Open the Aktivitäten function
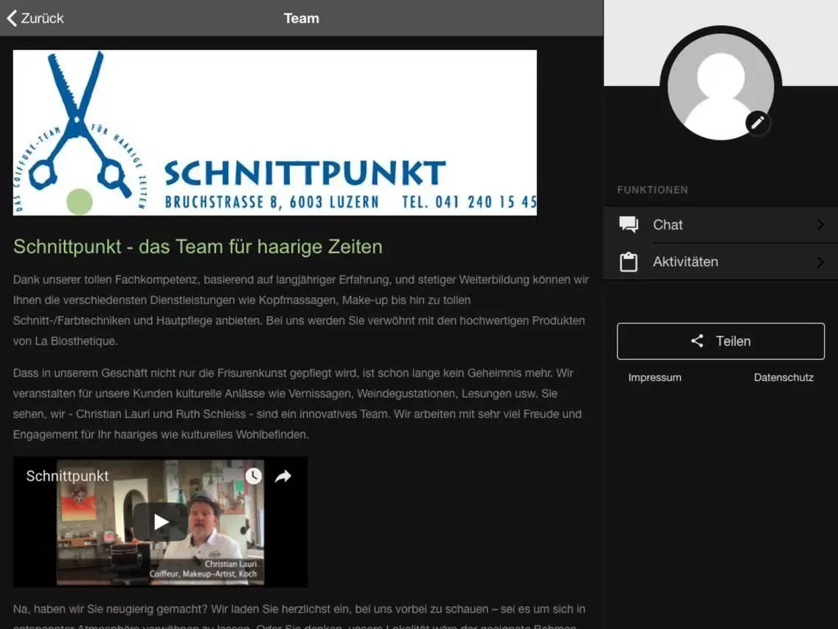 click(721, 261)
